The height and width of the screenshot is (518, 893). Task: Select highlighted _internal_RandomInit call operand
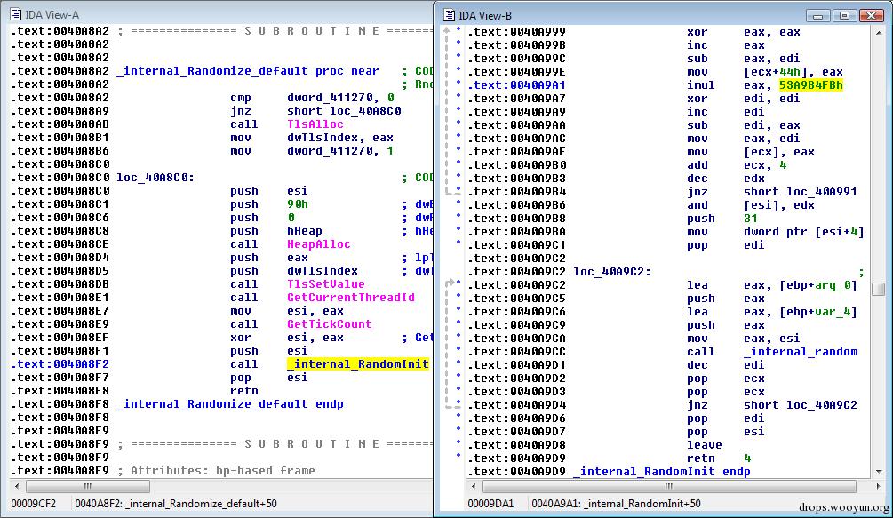click(357, 364)
